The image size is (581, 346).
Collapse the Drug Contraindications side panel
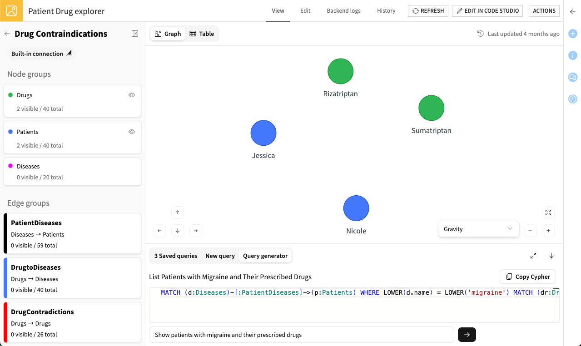(134, 33)
